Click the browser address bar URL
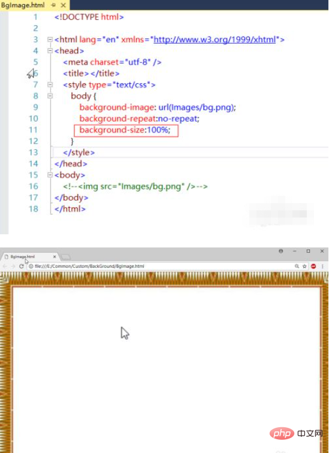The image size is (329, 453). tap(89, 267)
